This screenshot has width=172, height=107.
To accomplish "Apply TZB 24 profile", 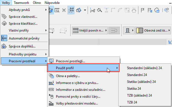I will pos(144,102).
